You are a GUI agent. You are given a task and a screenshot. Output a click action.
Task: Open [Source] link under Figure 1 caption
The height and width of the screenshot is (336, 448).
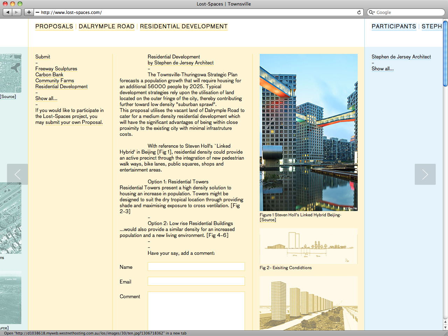[268, 220]
